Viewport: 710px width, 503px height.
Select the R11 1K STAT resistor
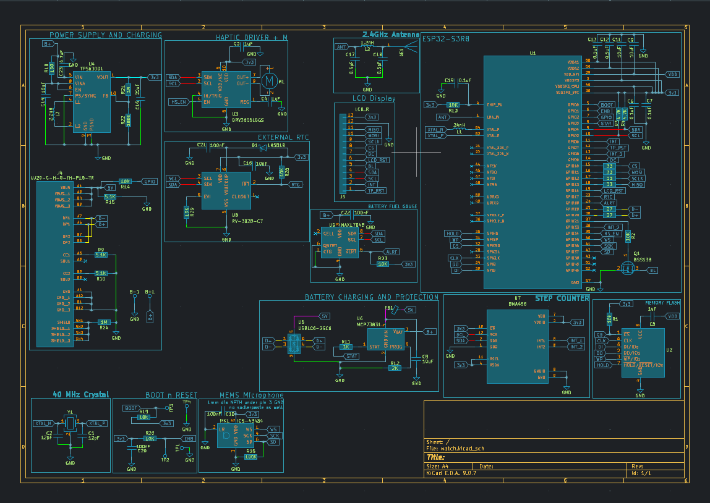(x=346, y=347)
